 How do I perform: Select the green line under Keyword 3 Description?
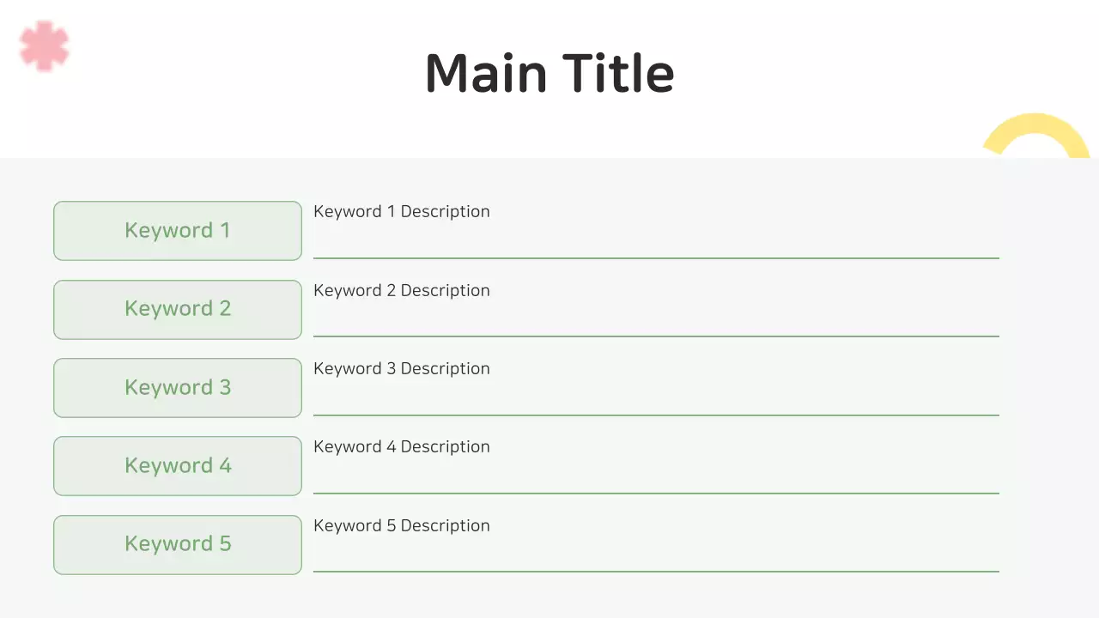coord(656,415)
